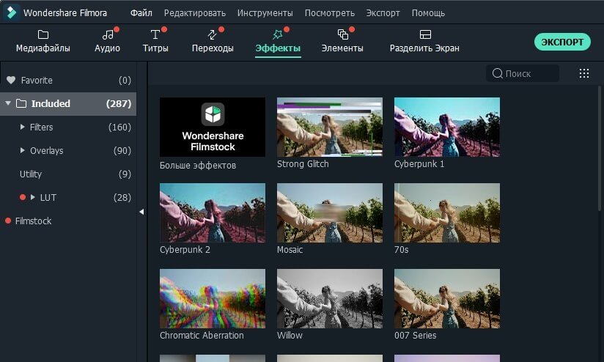Image resolution: width=604 pixels, height=362 pixels.
Task: Open the Файл menu
Action: click(x=141, y=12)
